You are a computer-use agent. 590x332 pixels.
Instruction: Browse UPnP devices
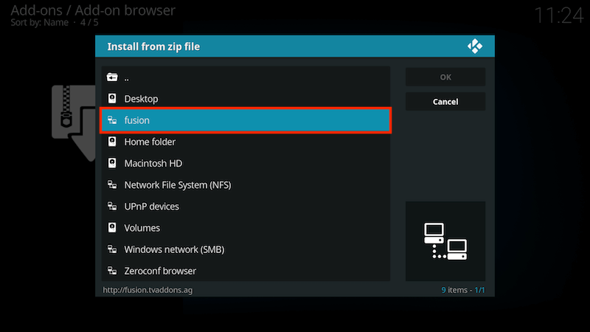click(246, 206)
